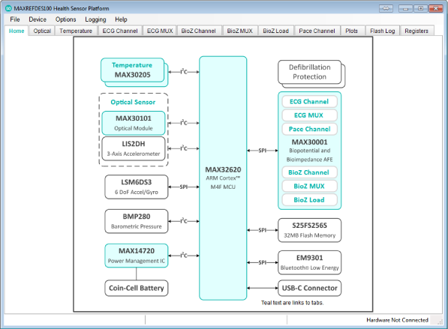Click the double-arrow button in title bar
The width and height of the screenshot is (448, 329).
coord(386,8)
